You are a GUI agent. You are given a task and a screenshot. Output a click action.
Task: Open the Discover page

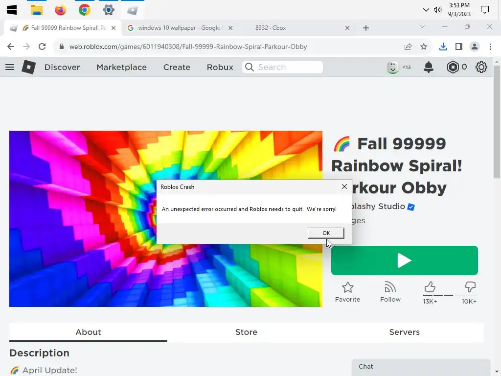pyautogui.click(x=62, y=67)
